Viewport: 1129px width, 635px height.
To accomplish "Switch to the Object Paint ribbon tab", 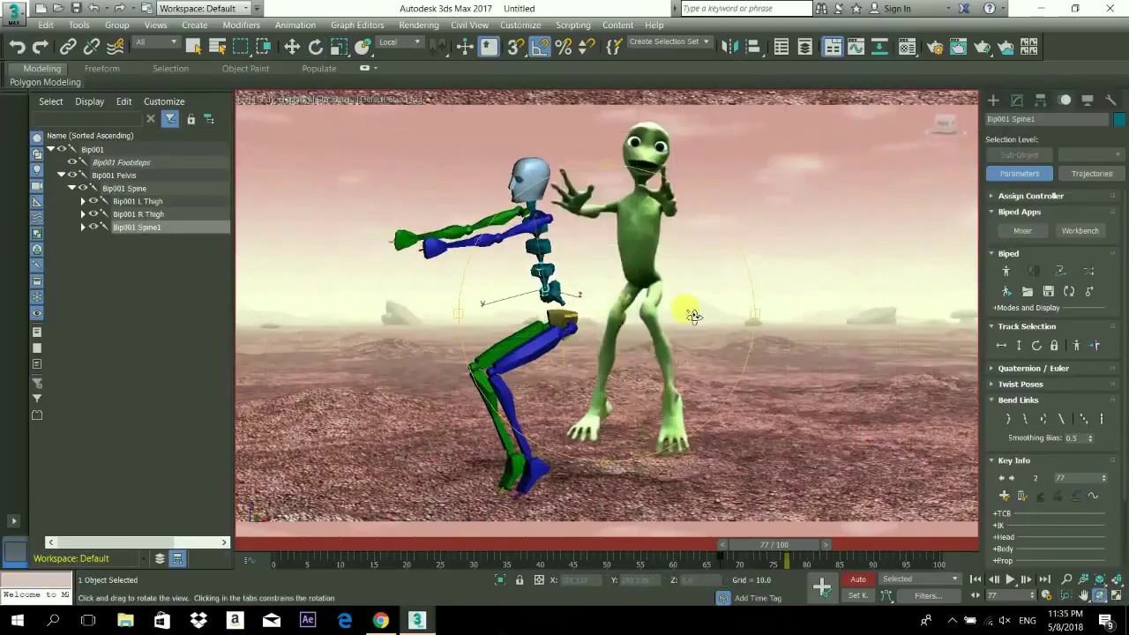I will tap(245, 69).
